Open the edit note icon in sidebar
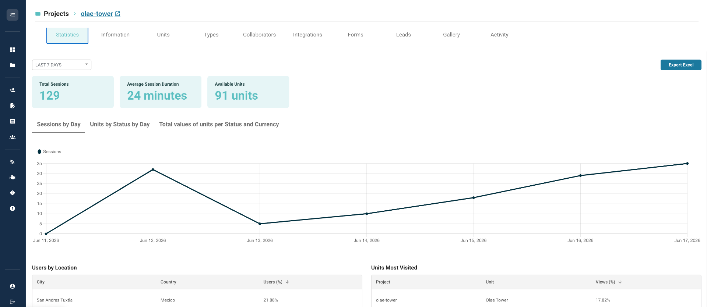Image resolution: width=707 pixels, height=307 pixels. point(13,106)
